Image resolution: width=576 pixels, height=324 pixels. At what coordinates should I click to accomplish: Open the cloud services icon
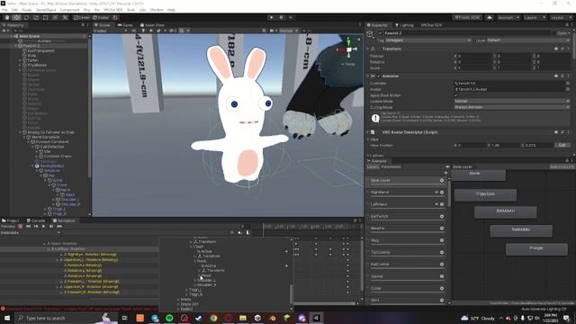point(490,17)
